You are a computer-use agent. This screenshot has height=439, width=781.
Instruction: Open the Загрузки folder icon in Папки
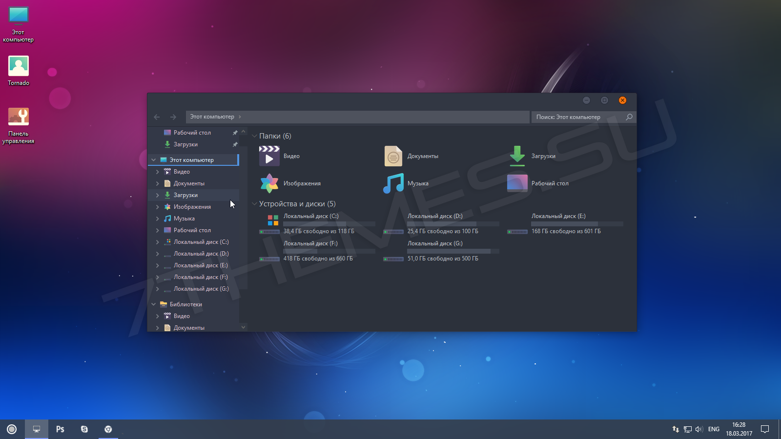coord(517,156)
